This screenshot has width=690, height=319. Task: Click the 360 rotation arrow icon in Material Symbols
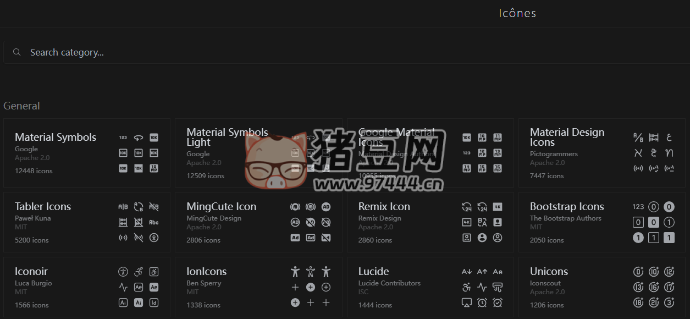point(139,137)
